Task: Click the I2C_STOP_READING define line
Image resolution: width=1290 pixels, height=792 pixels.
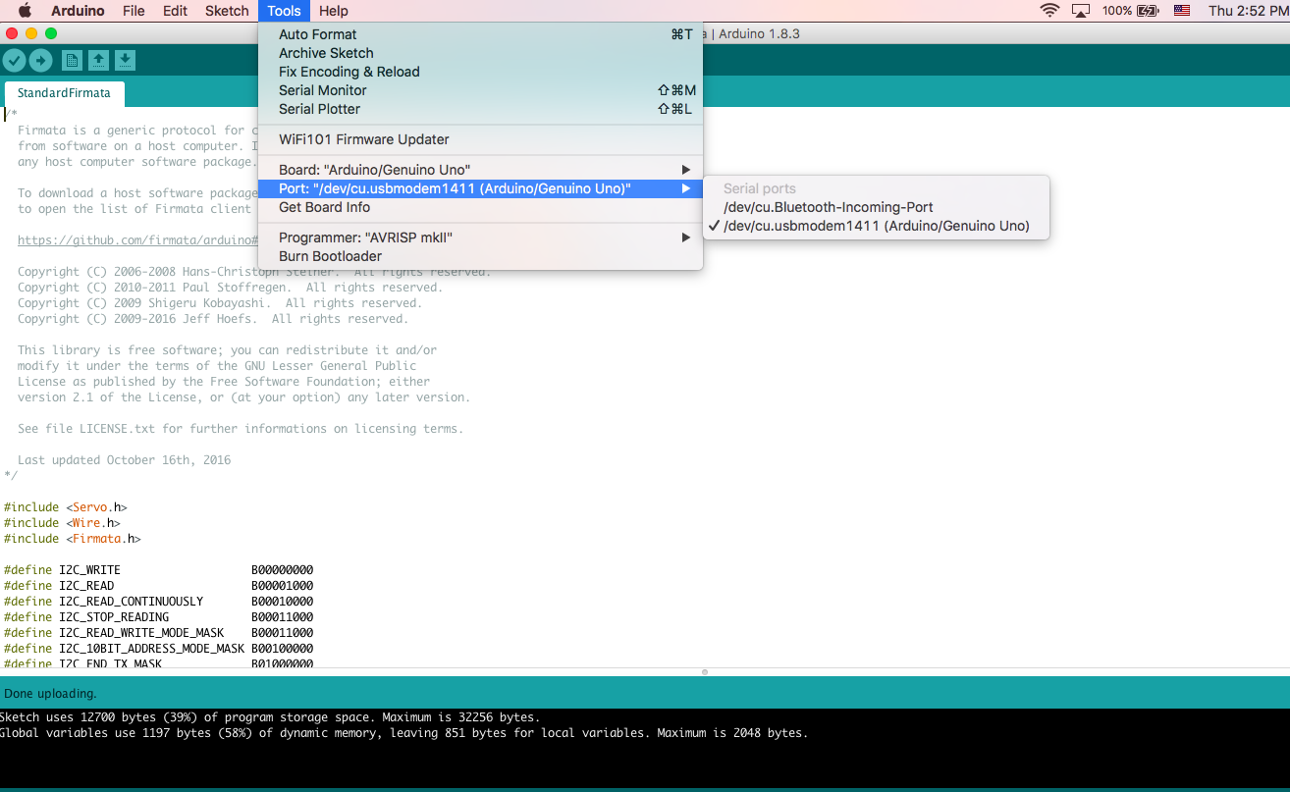Action: tap(158, 617)
